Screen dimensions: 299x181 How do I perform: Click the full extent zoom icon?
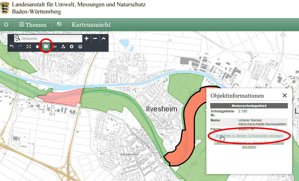coord(29,47)
